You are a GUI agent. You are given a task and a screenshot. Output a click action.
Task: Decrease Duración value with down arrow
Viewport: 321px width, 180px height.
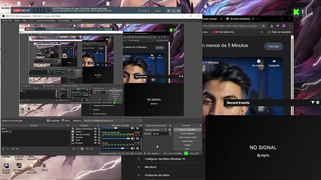point(170,134)
